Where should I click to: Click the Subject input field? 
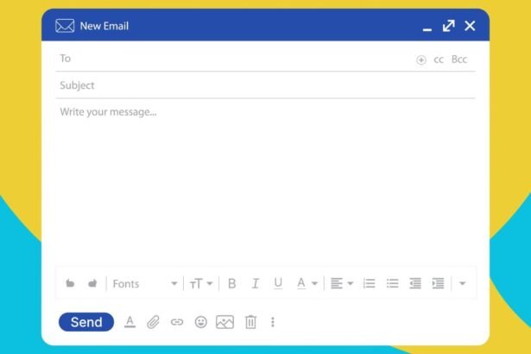coord(259,85)
